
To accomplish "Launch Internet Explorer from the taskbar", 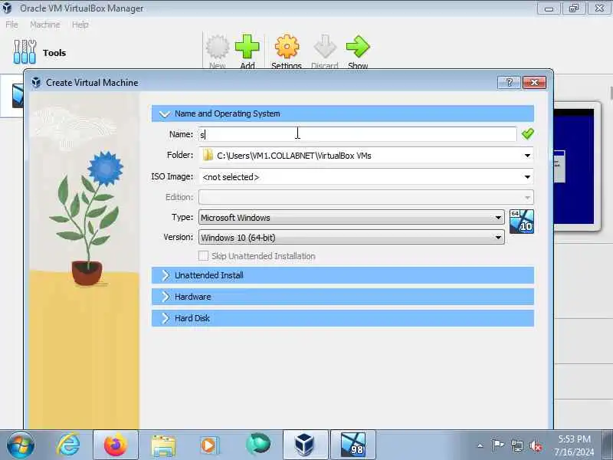I will pos(68,445).
